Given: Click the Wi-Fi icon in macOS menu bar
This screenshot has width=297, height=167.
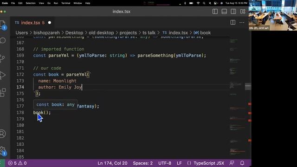Looking at the screenshot, I should tap(198, 3).
